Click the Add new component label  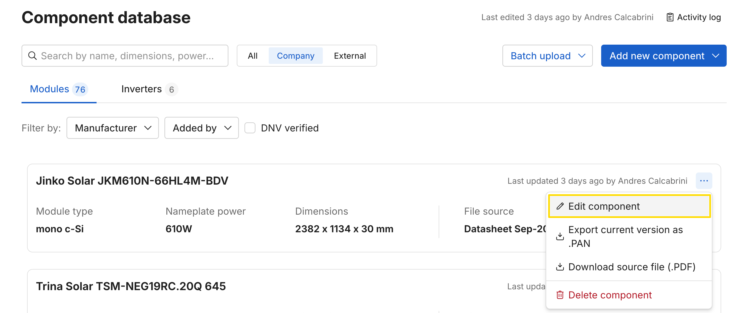click(657, 56)
